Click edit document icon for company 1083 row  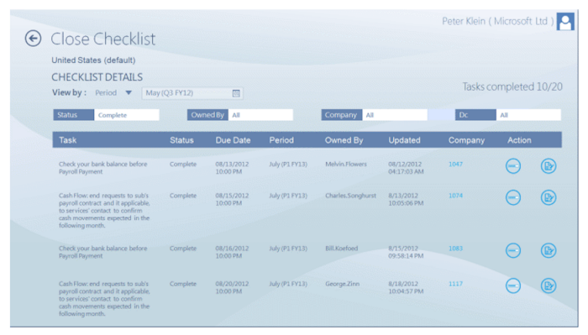(x=549, y=250)
